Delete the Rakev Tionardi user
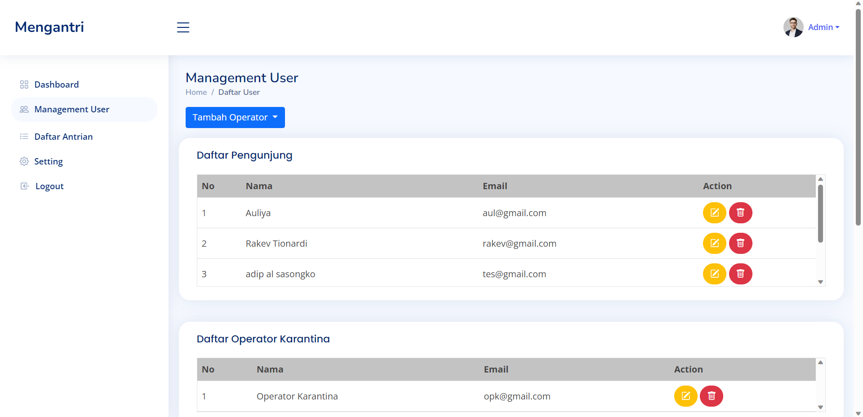 click(x=741, y=243)
